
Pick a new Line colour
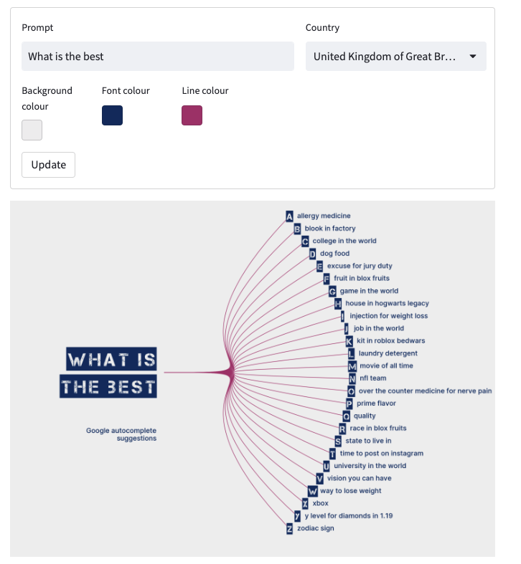point(192,115)
